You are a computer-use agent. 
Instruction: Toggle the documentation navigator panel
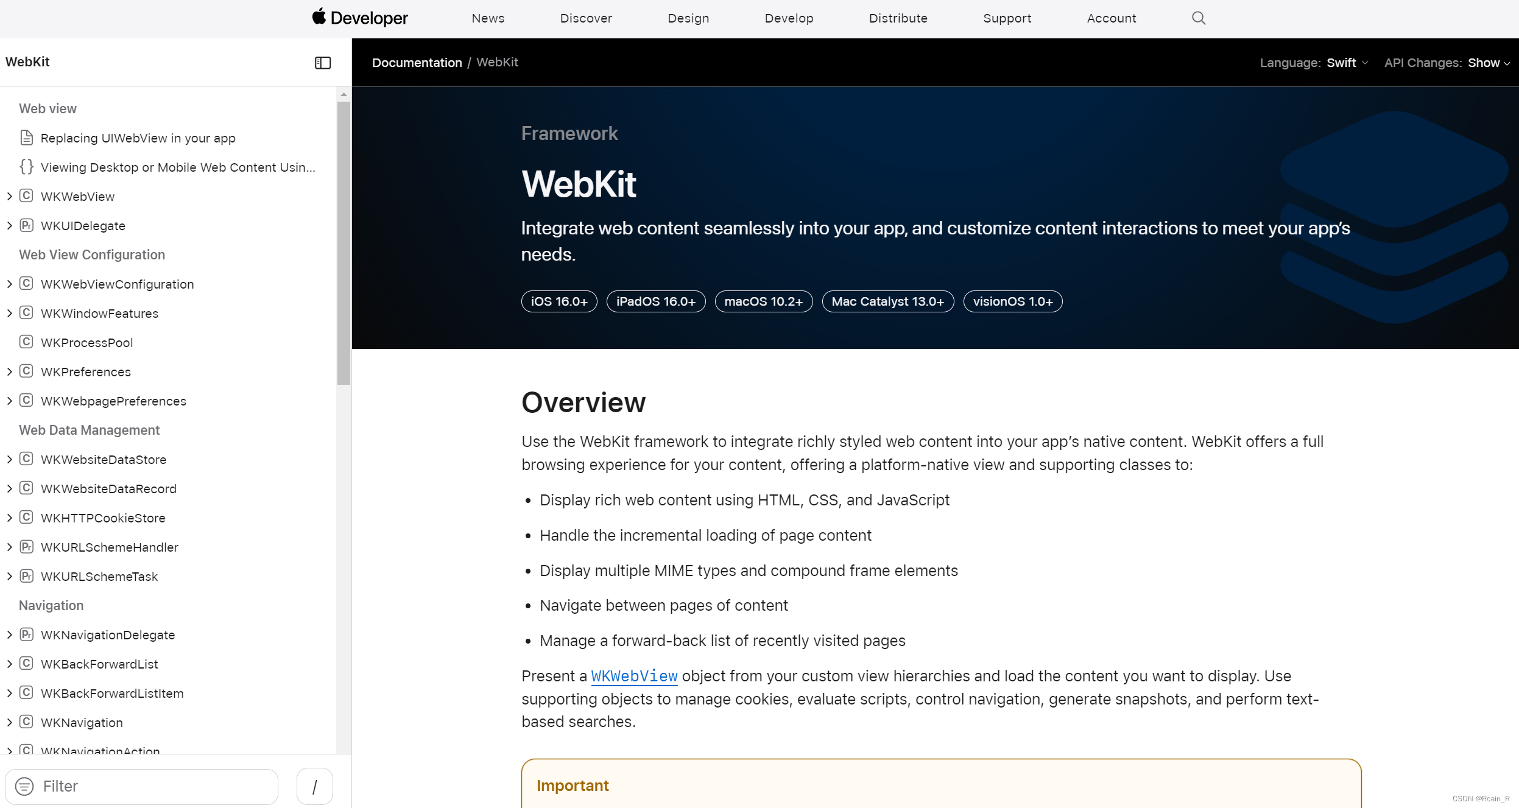coord(322,62)
